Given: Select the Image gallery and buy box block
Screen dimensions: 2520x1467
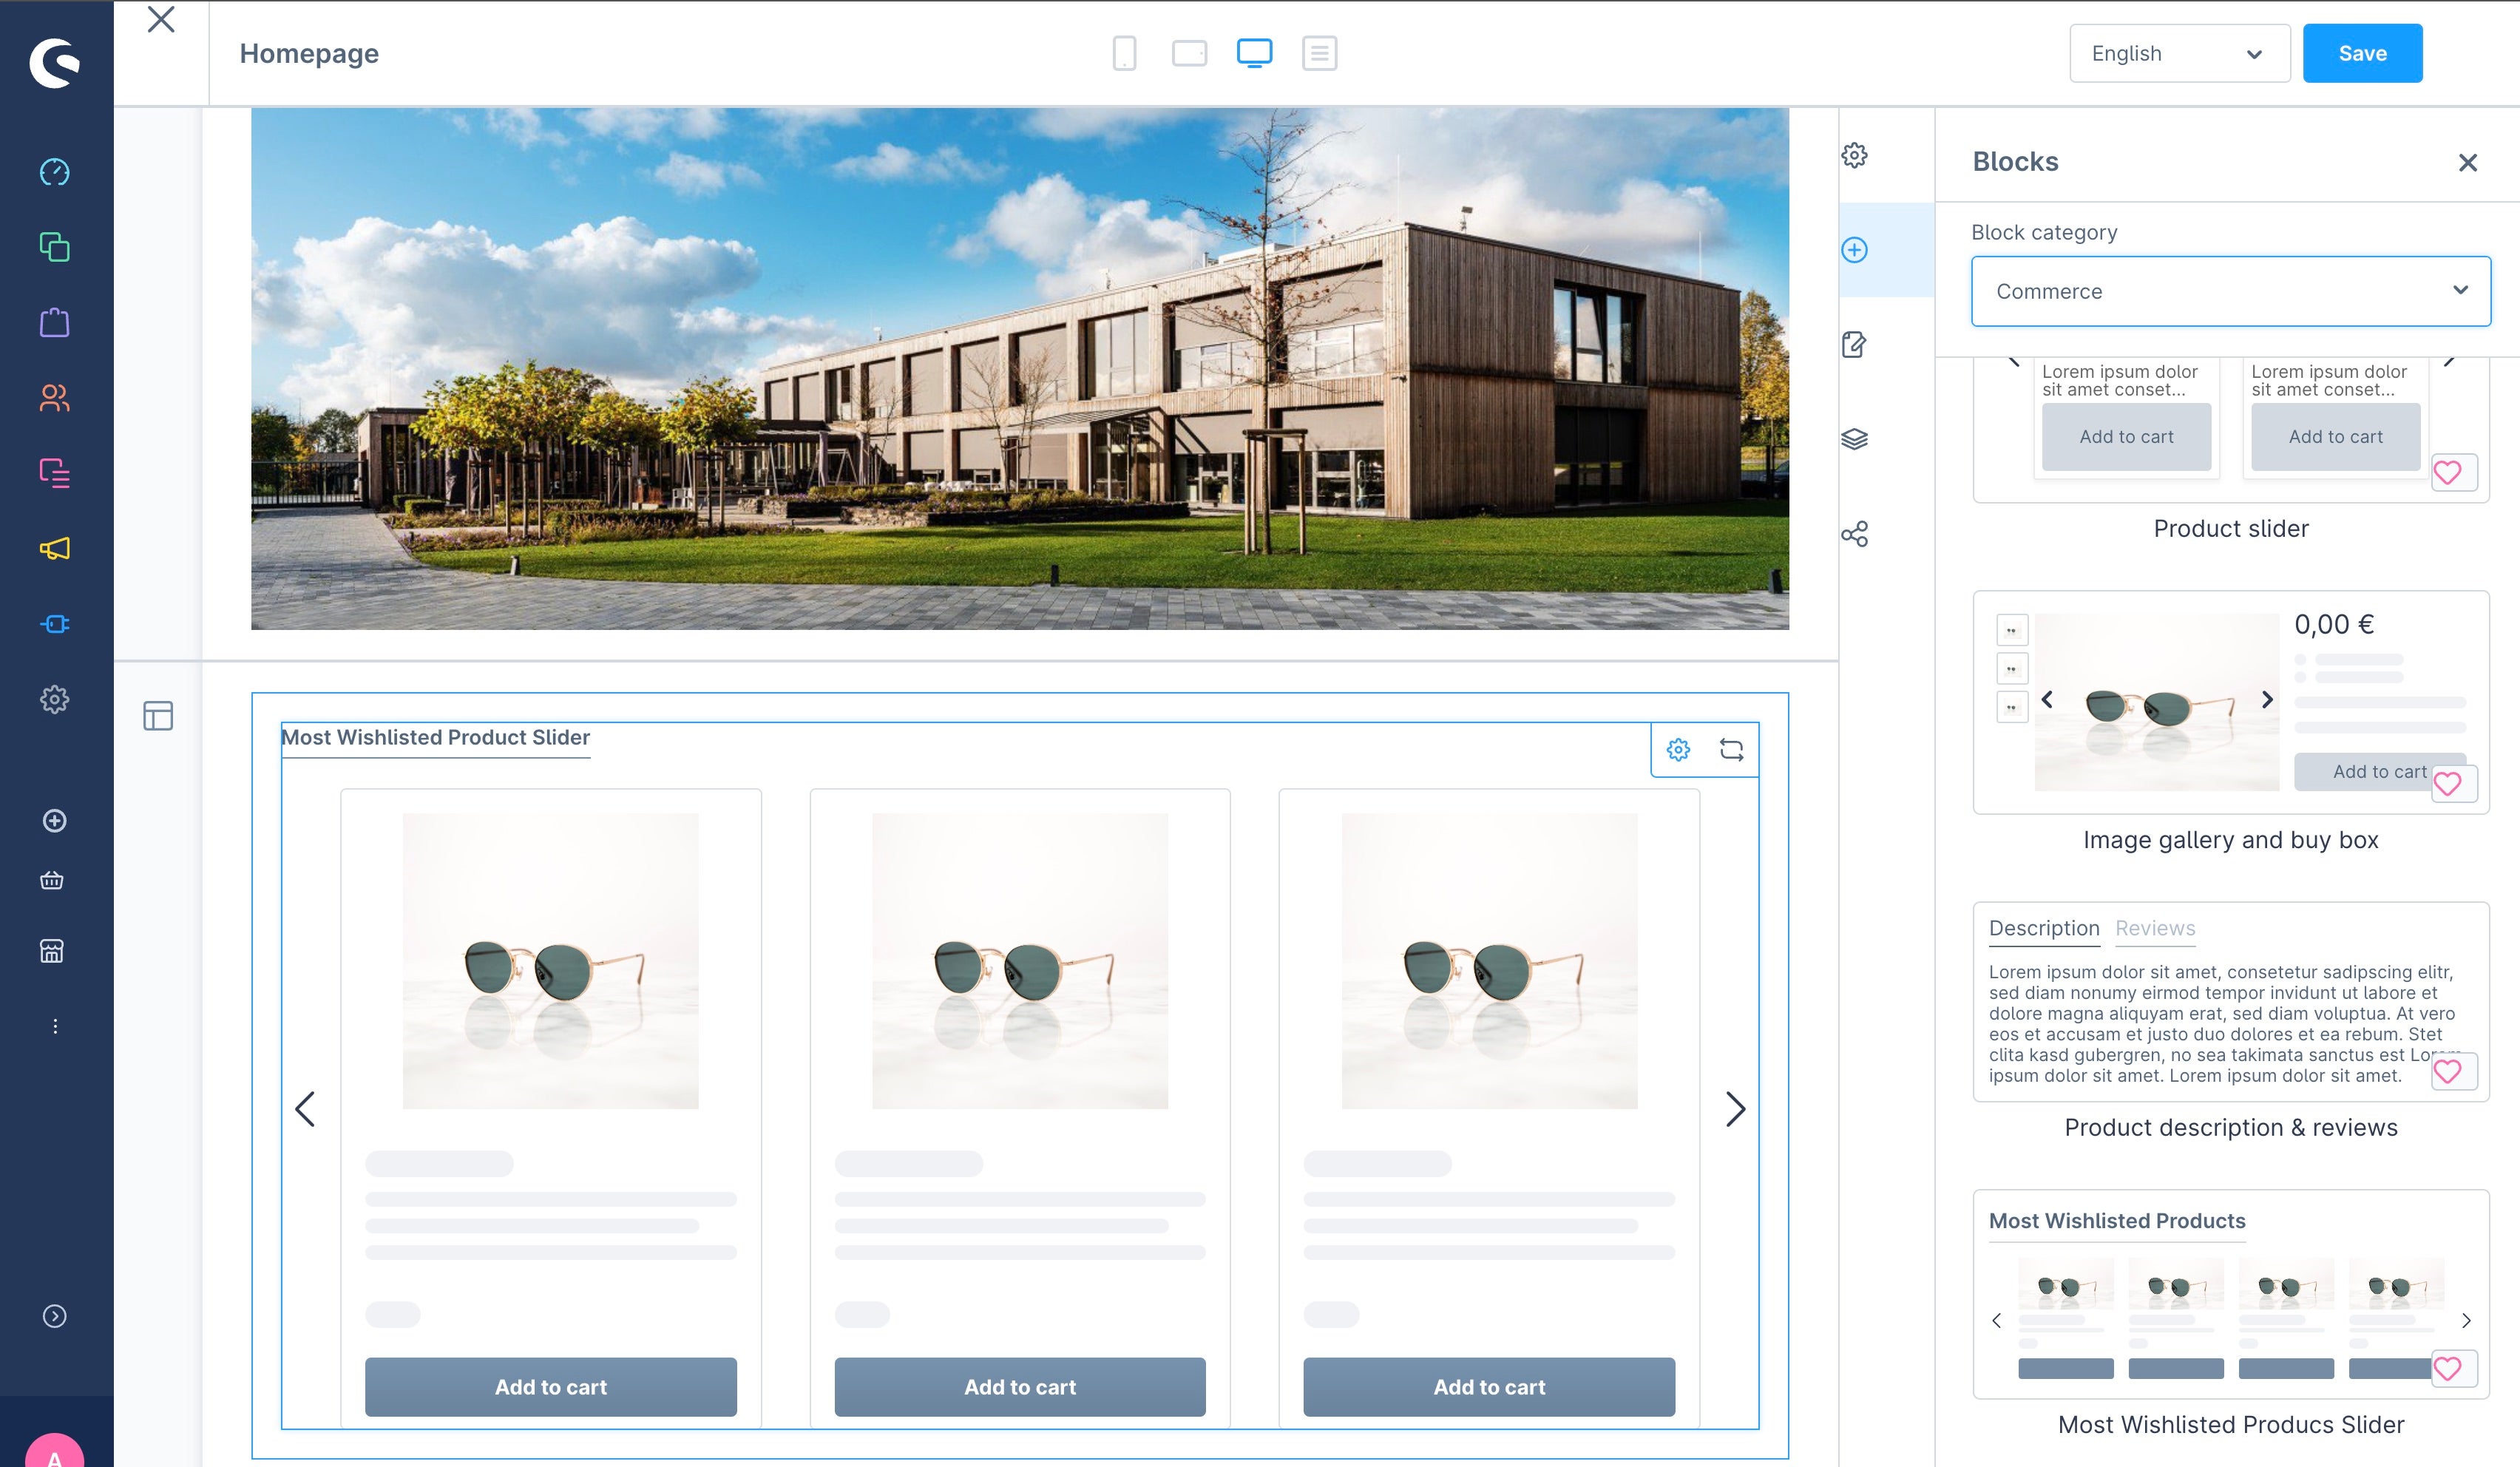Looking at the screenshot, I should tap(2230, 702).
